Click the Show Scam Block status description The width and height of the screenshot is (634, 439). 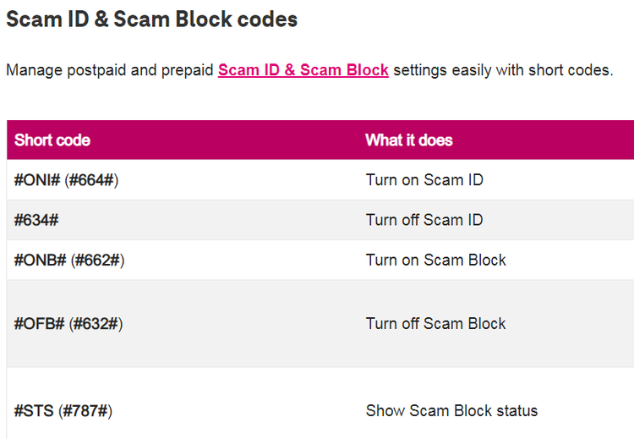(x=451, y=411)
